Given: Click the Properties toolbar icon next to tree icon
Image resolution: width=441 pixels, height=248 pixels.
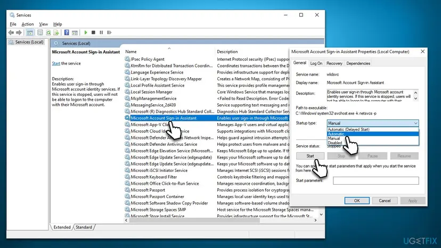Looking at the screenshot, I should tap(40, 32).
